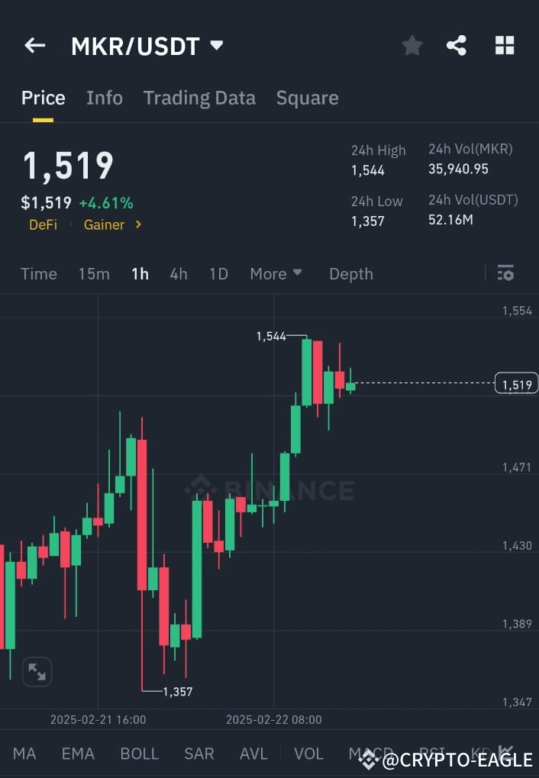The image size is (539, 778).
Task: Tap the back arrow to exit the chart
Action: 34,45
